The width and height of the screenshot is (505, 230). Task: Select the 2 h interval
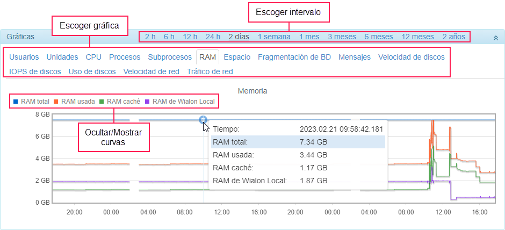[150, 37]
